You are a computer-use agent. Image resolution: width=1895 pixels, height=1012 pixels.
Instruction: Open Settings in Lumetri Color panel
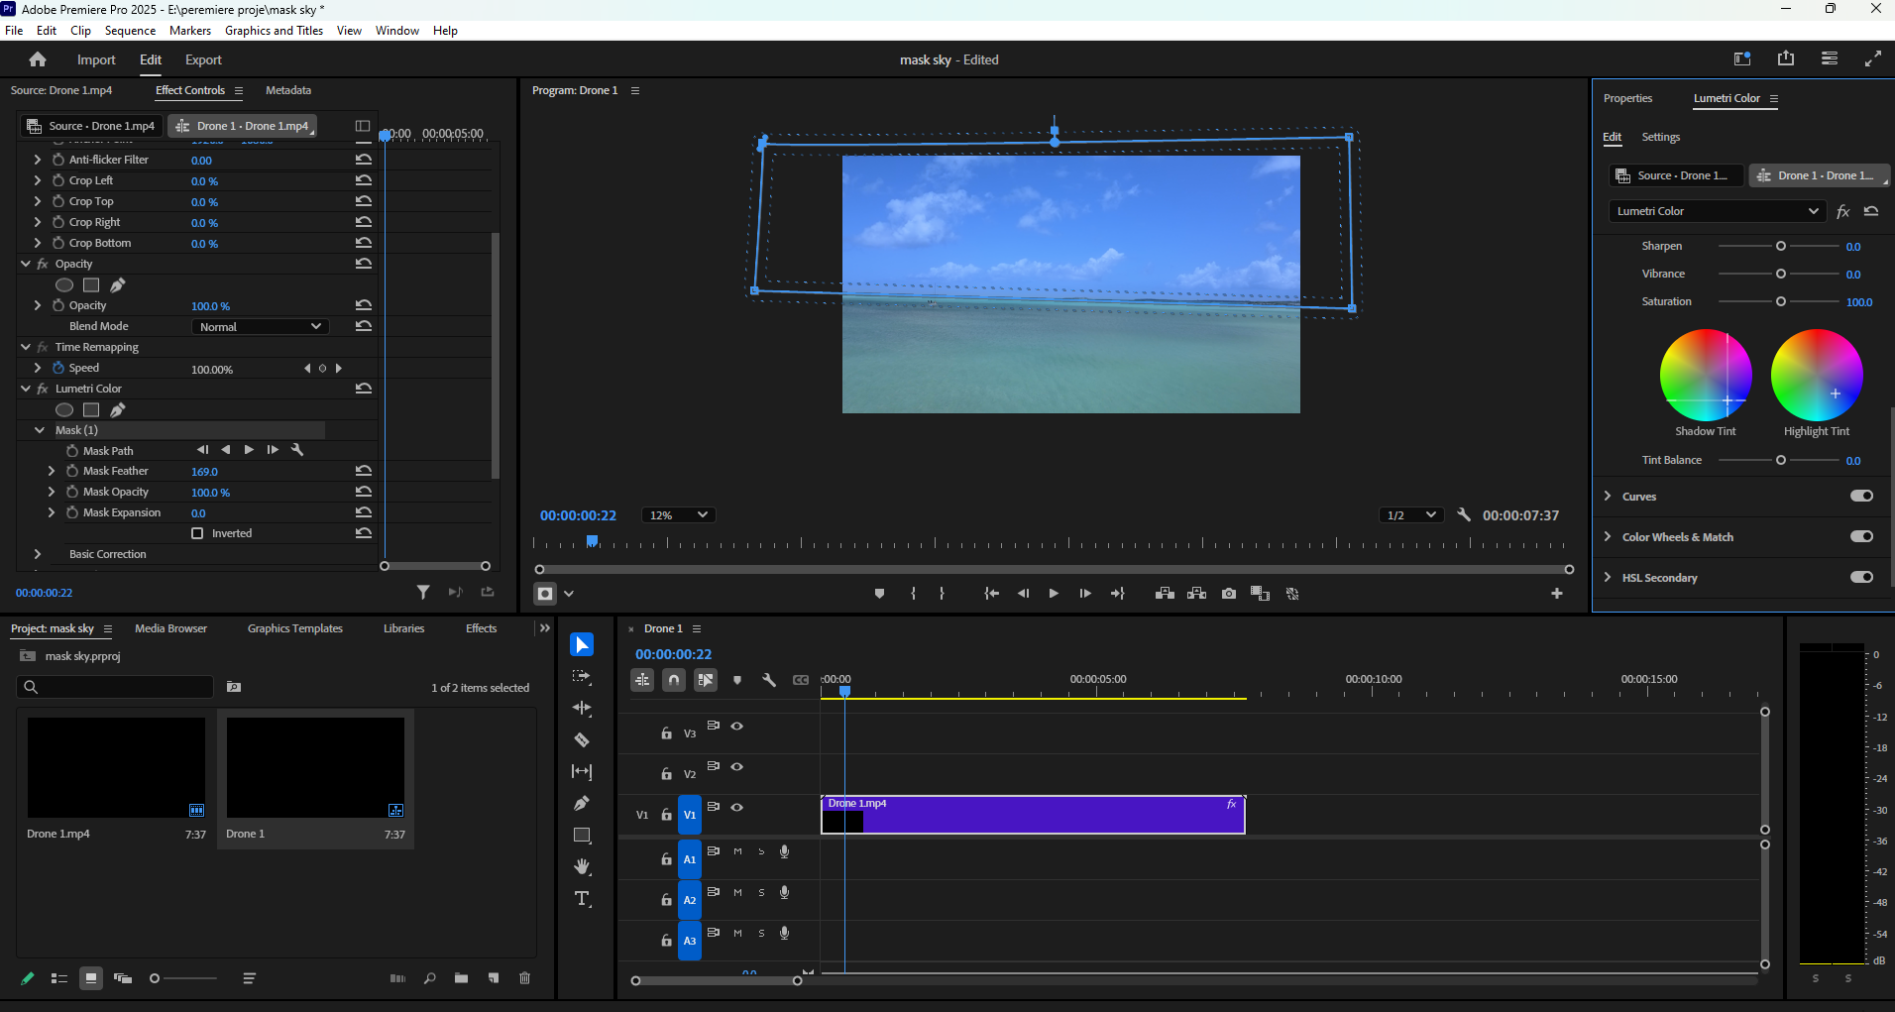pyautogui.click(x=1660, y=137)
